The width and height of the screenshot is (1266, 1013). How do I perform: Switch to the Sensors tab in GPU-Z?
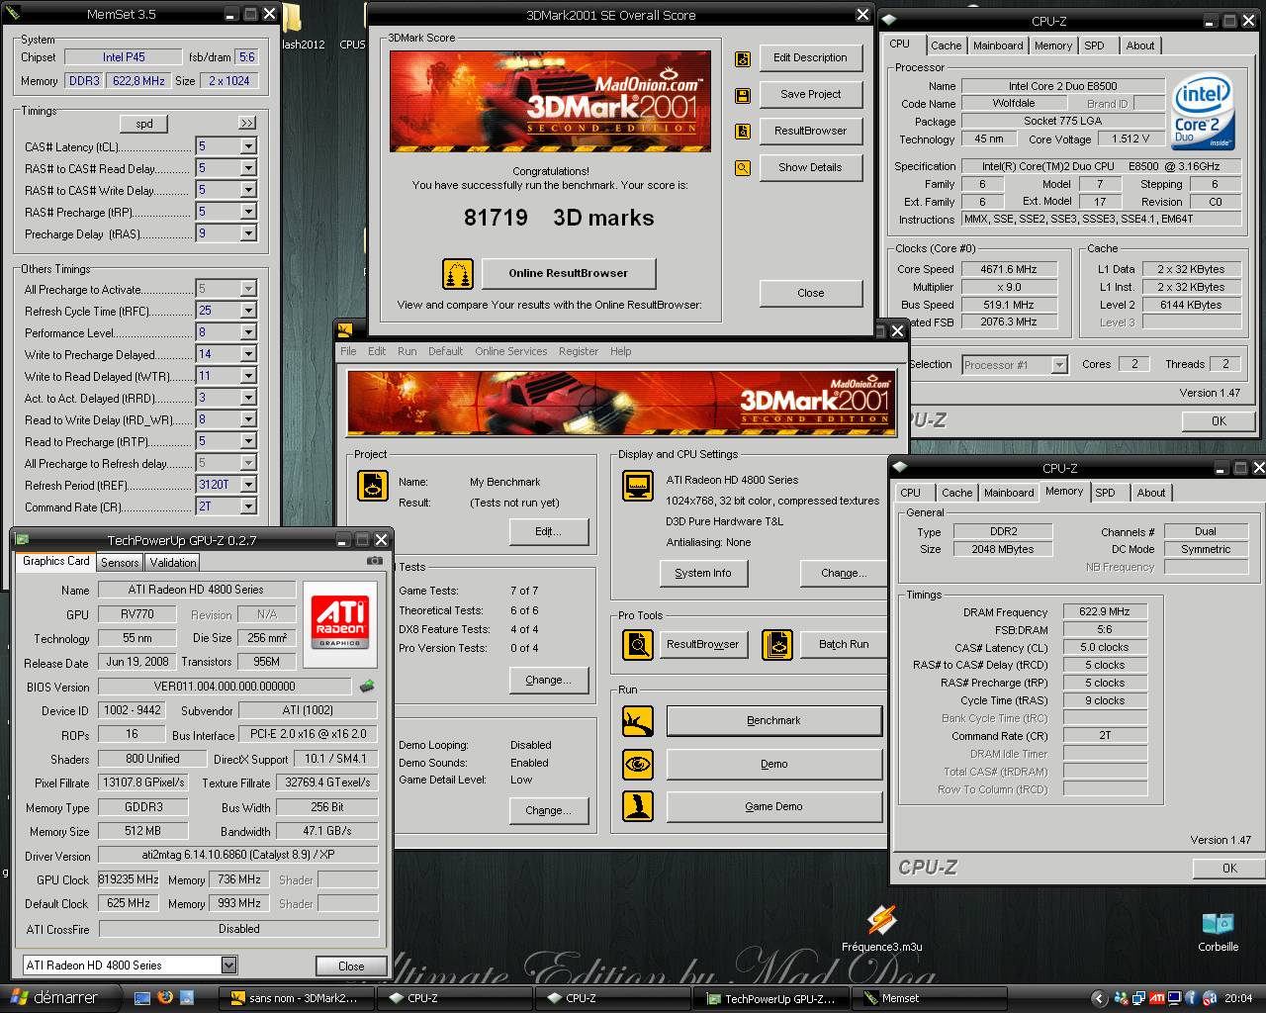coord(120,563)
